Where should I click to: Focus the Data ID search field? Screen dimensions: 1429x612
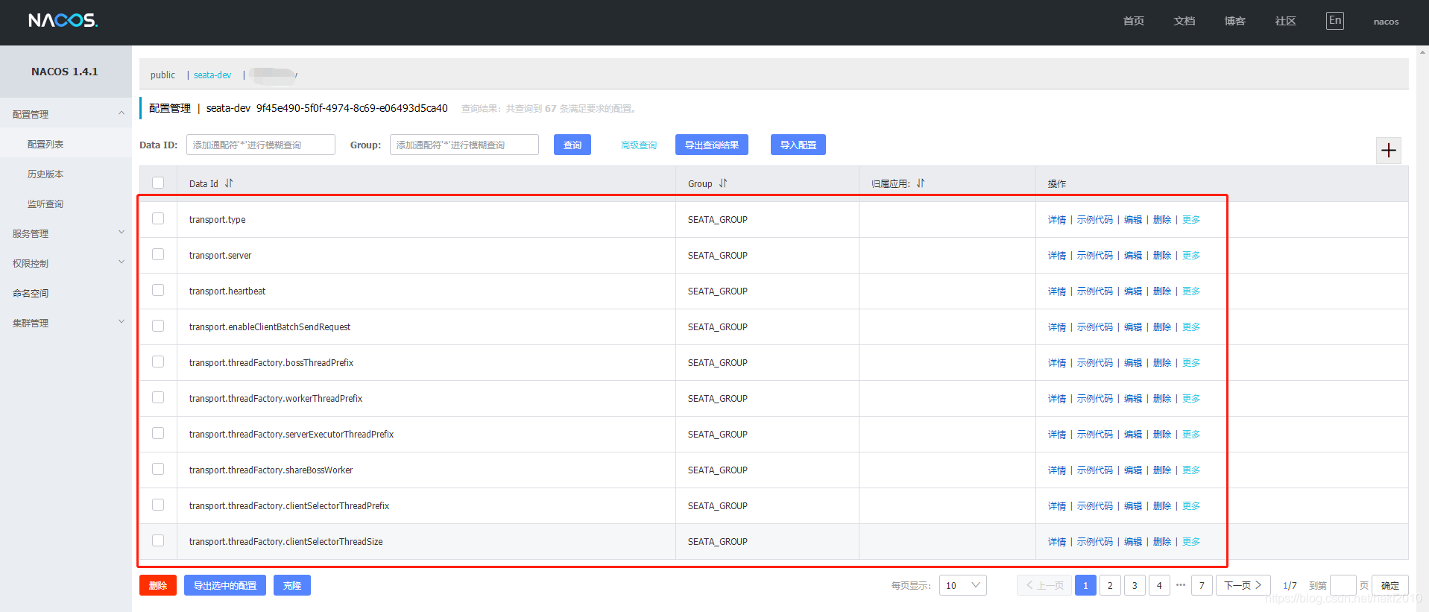point(261,145)
